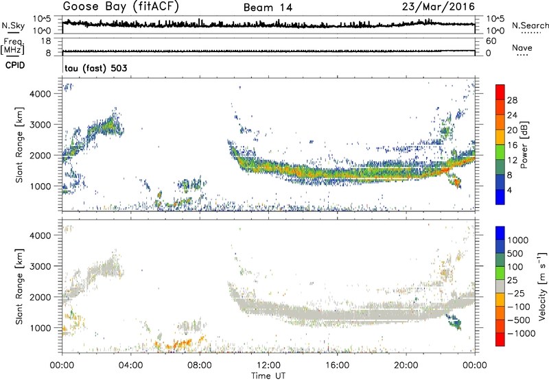549x380 pixels.
Task: Click the "12:00" time tick label
Action: pyautogui.click(x=268, y=366)
